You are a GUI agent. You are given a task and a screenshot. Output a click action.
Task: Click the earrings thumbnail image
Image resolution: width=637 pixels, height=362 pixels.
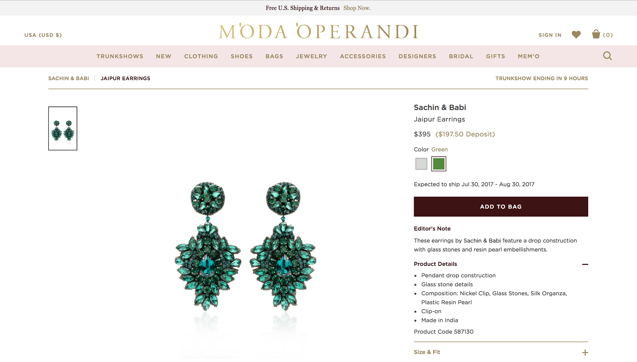pos(63,128)
